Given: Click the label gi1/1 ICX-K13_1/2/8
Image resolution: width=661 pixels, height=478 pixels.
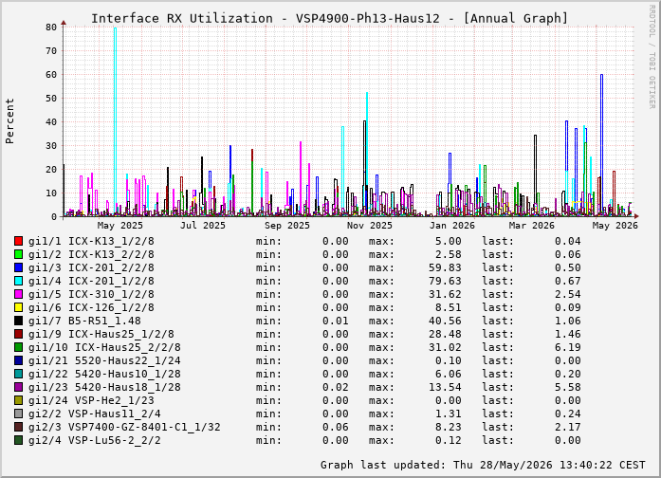Looking at the screenshot, I should pos(91,241).
